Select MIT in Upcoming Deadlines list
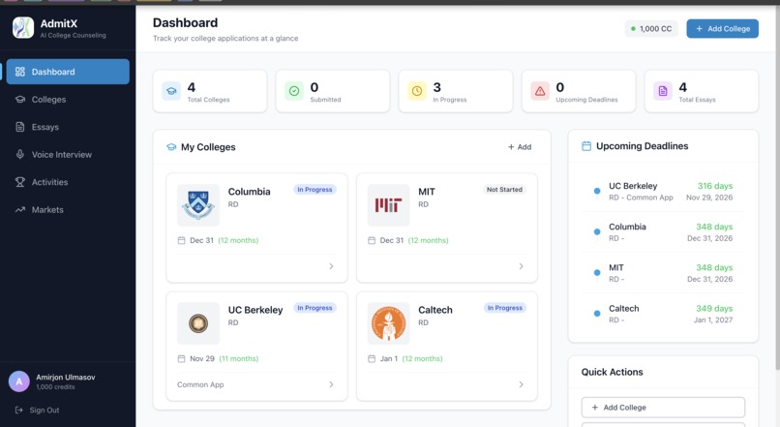The width and height of the screenshot is (780, 427). click(x=665, y=273)
